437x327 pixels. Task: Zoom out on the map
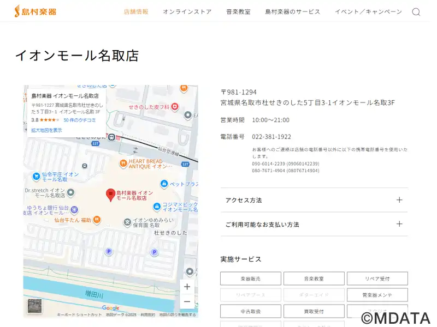tap(187, 301)
